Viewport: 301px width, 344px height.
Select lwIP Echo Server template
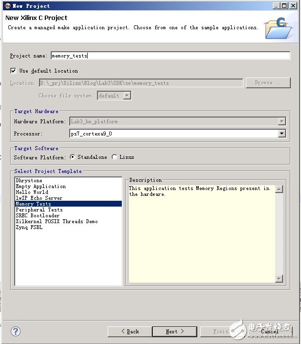[39, 198]
